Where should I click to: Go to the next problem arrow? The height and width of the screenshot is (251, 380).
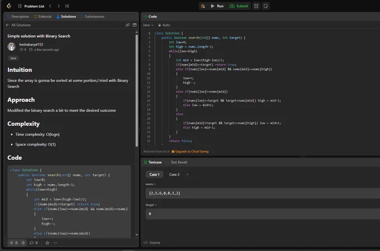59,6
